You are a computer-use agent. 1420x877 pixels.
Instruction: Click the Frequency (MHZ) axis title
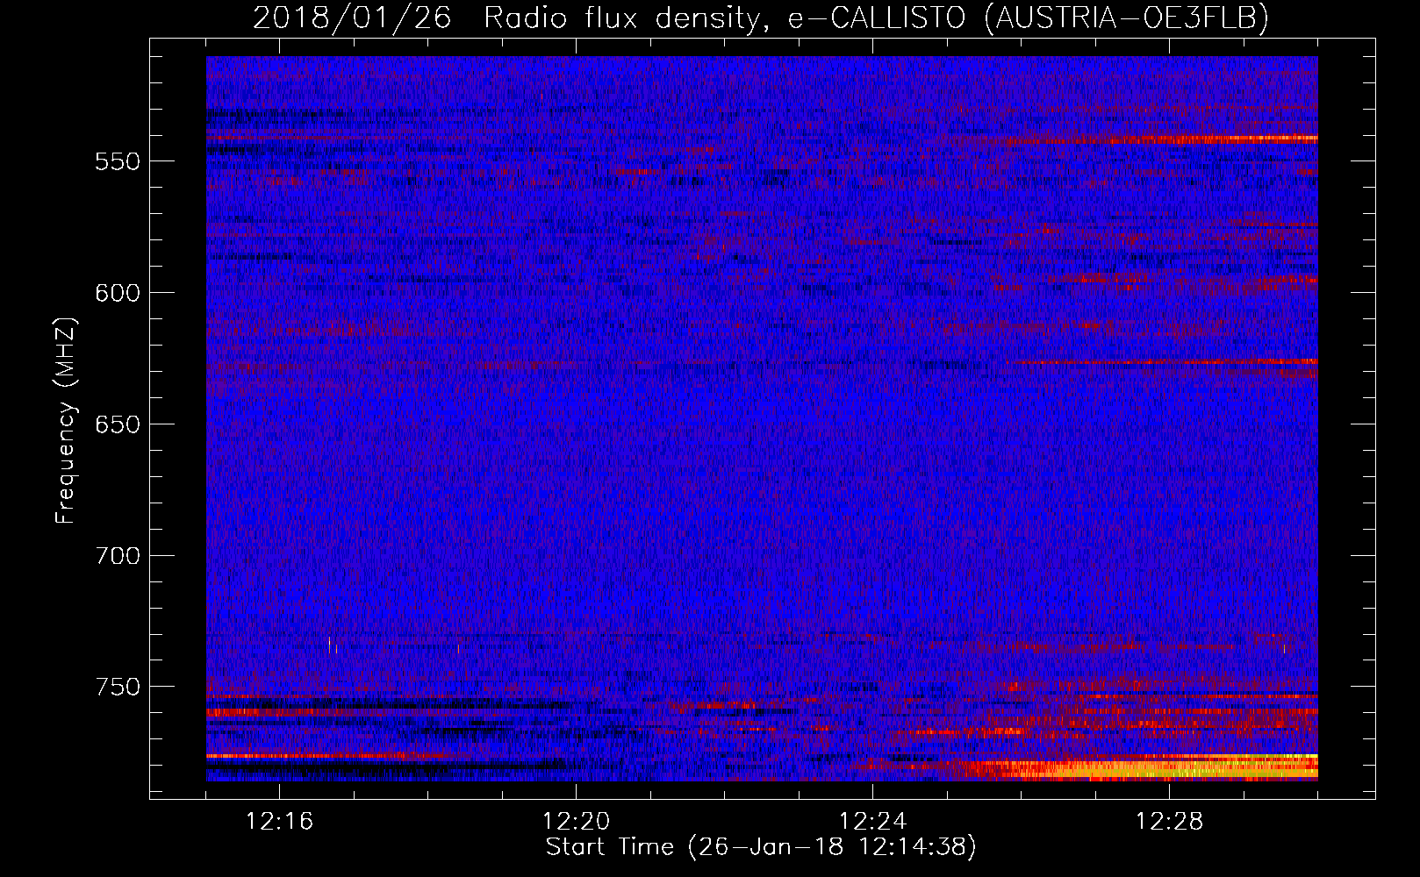tap(66, 420)
